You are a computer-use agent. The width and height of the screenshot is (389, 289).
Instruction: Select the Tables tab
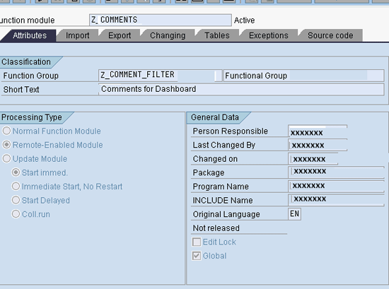point(217,35)
